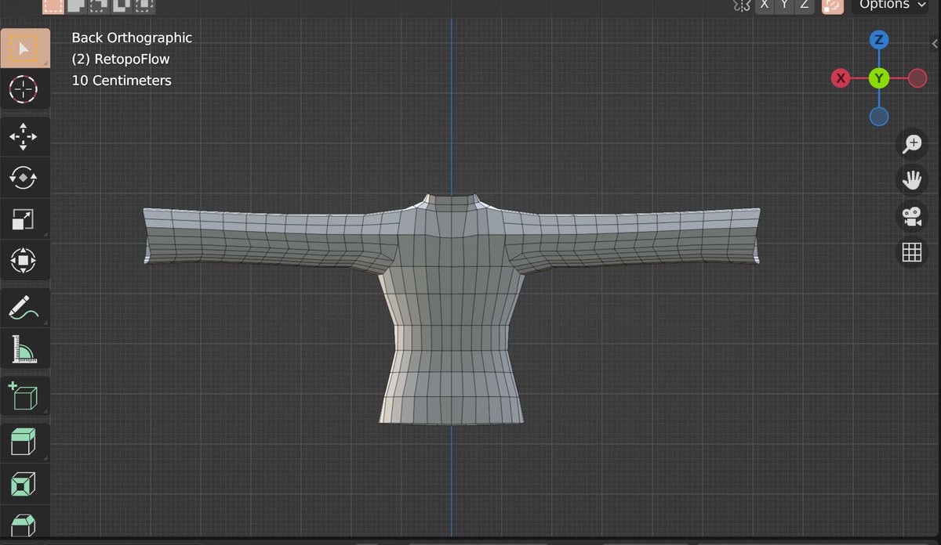The width and height of the screenshot is (941, 545).
Task: Toggle the auto merge vertices button
Action: pos(832,5)
